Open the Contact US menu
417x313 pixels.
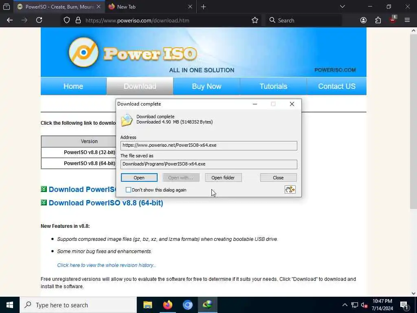(x=337, y=86)
